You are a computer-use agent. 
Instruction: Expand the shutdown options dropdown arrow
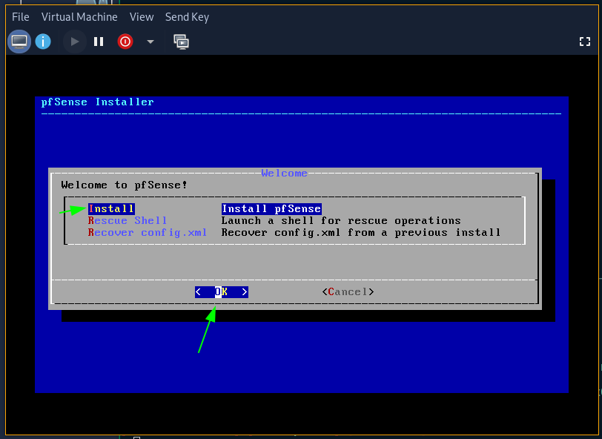click(150, 42)
